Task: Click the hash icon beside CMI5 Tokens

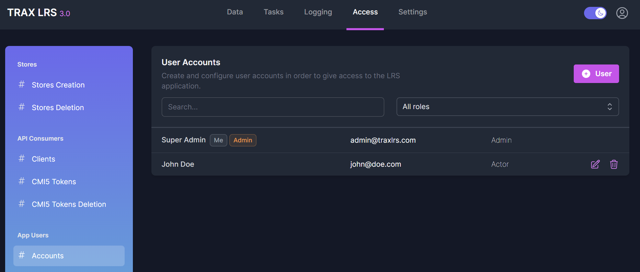Action: 22,181
